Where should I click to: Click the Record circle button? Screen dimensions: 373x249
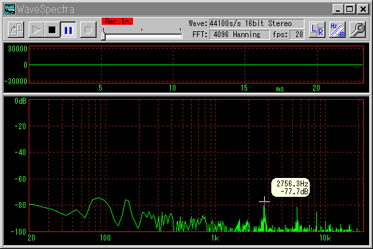[88, 30]
